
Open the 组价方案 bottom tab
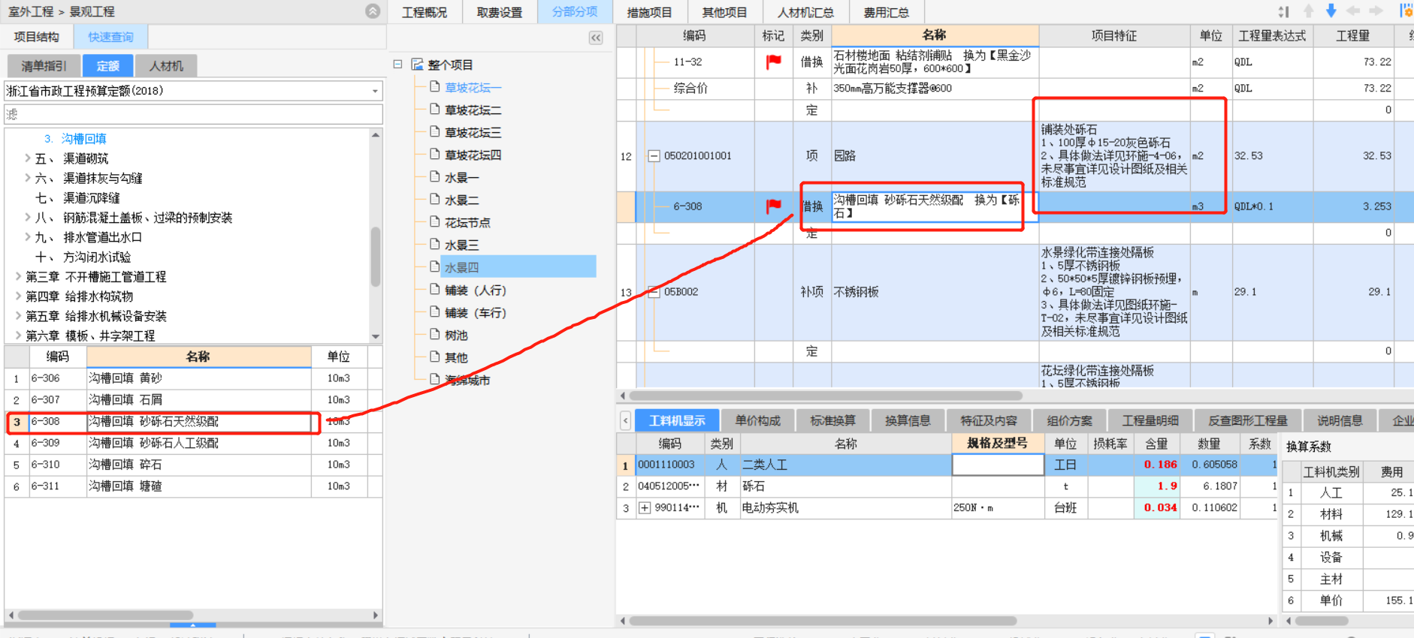coord(1070,420)
